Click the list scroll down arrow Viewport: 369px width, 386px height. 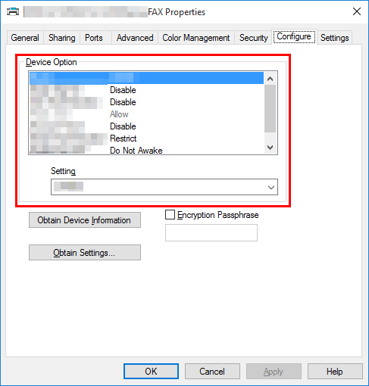pyautogui.click(x=270, y=148)
